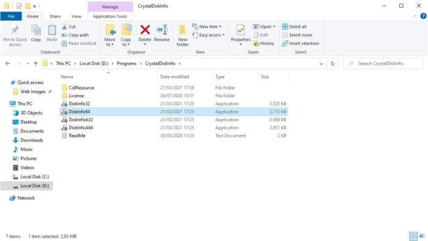Click Select all
Viewport: 428px width, 241px height.
tap(294, 27)
